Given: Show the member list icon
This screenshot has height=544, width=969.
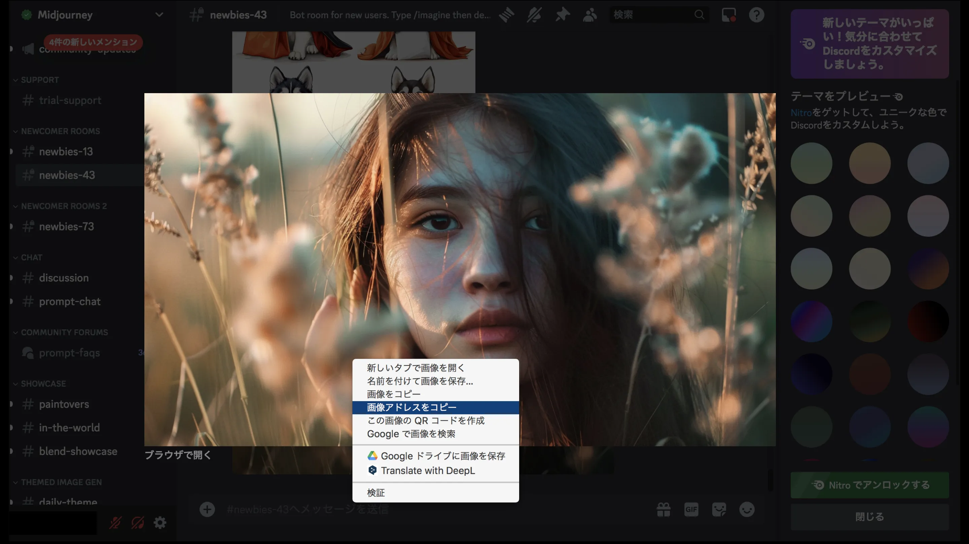Looking at the screenshot, I should tap(590, 15).
